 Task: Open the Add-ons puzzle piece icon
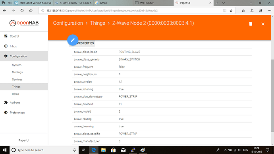pyautogui.click(x=6, y=102)
